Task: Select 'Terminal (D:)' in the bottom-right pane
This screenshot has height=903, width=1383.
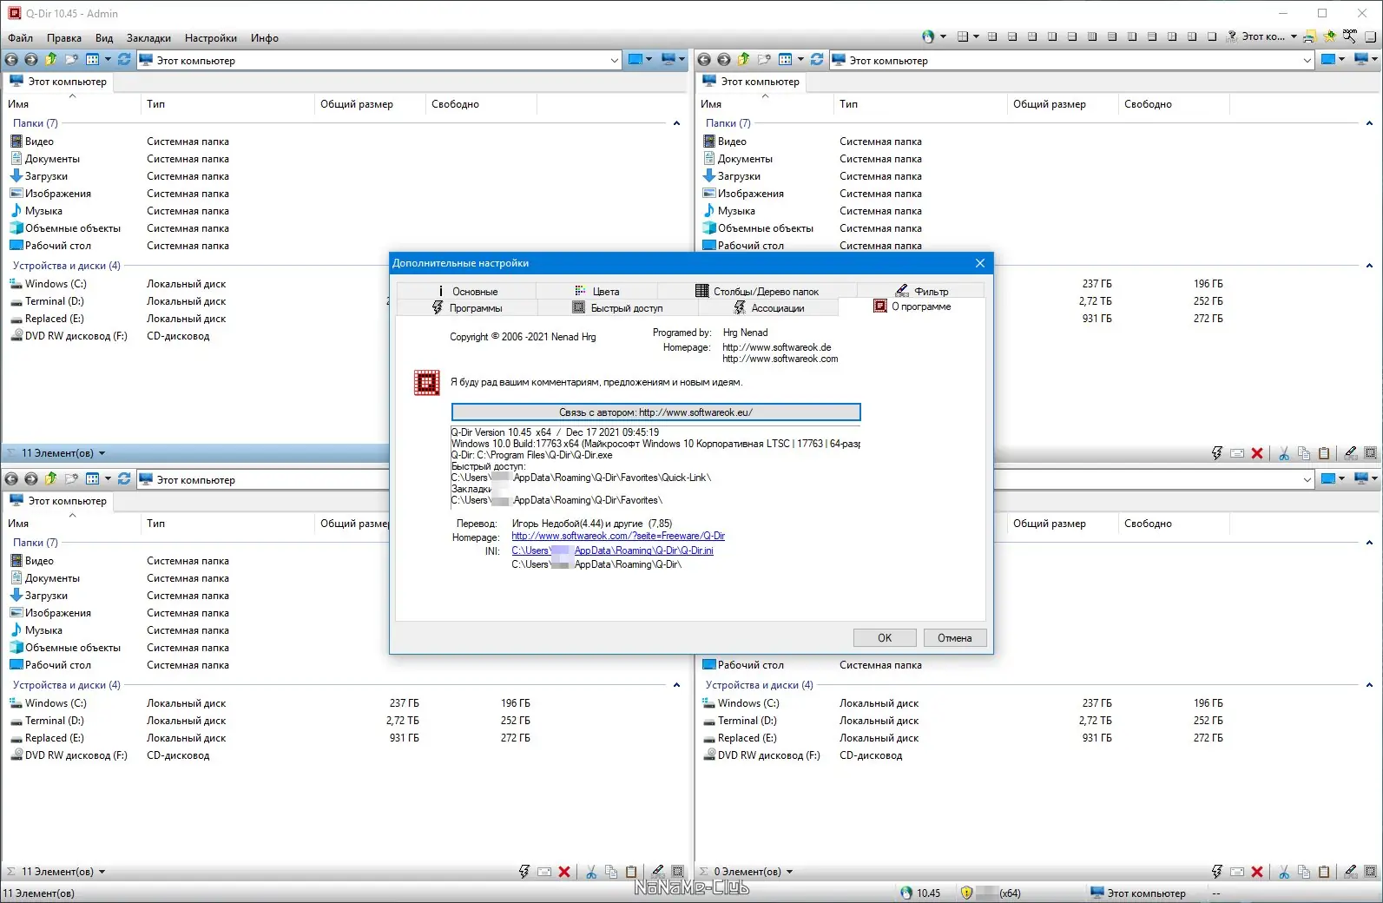Action: (747, 721)
